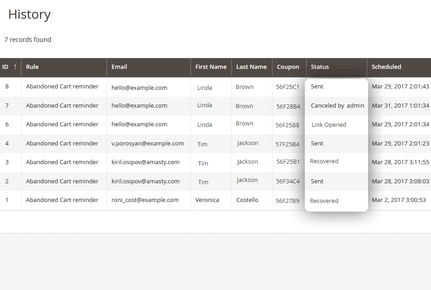The height and width of the screenshot is (290, 431).
Task: Click hello@example.com in record 8
Action: 139,88
